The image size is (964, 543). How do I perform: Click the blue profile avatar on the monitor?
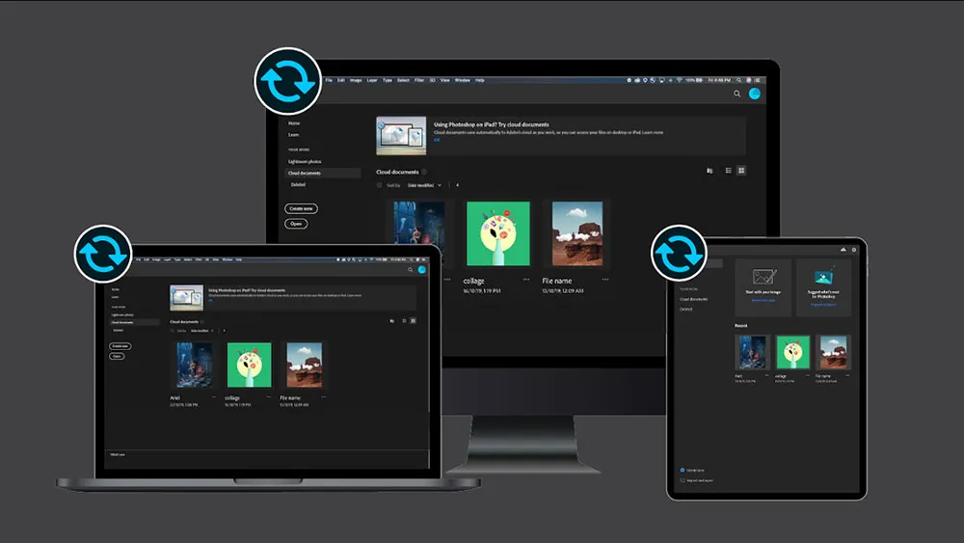755,94
